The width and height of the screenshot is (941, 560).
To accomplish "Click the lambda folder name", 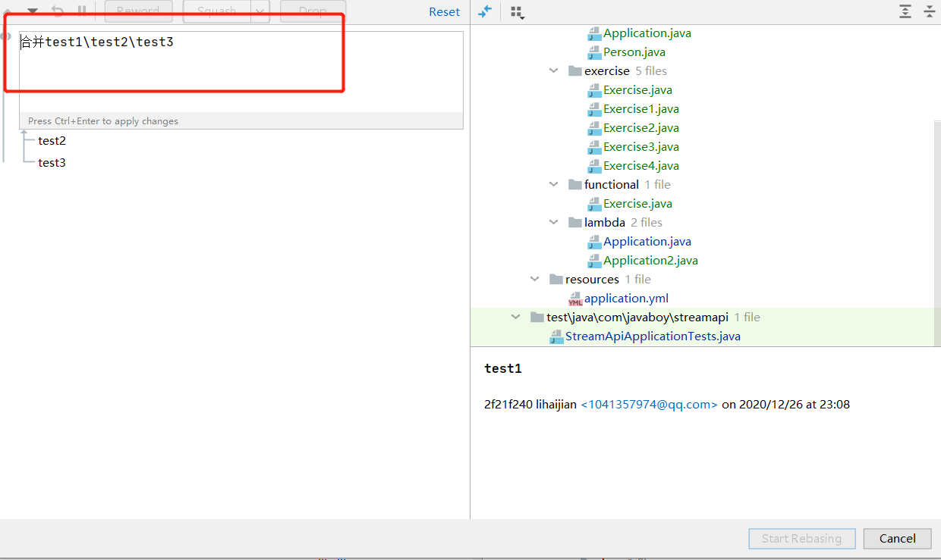I will point(605,223).
